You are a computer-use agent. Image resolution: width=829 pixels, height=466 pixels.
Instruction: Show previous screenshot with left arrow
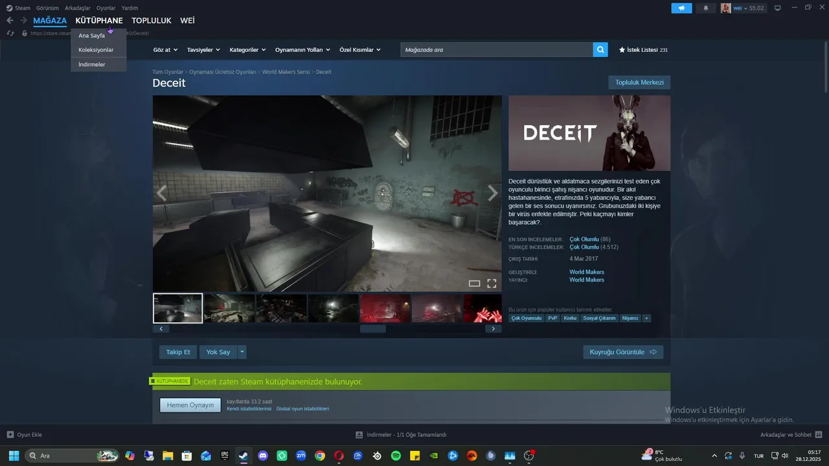(x=161, y=193)
